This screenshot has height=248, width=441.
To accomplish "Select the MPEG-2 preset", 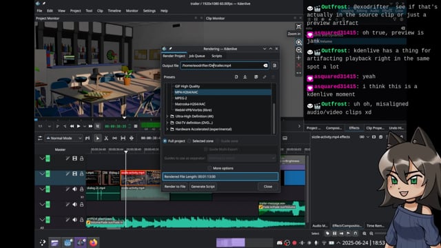I will pos(181,98).
